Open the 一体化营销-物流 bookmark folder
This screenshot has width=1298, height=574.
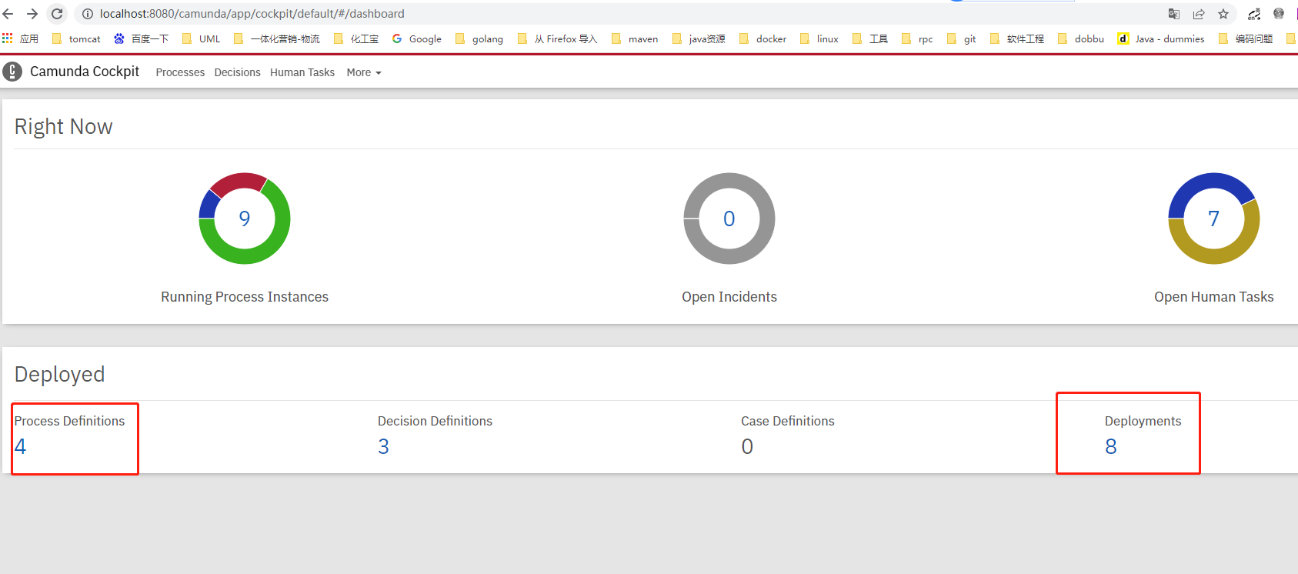click(276, 38)
